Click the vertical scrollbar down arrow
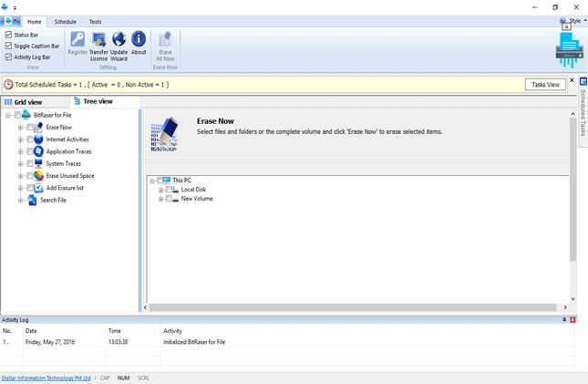This screenshot has width=588, height=384. (x=573, y=299)
